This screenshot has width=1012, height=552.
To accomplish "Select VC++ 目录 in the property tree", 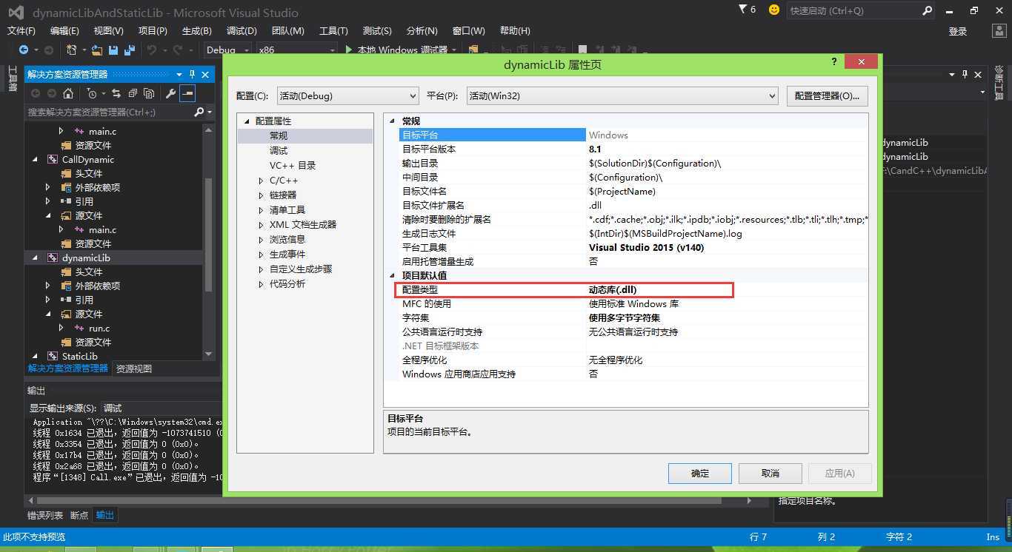I will [x=293, y=165].
